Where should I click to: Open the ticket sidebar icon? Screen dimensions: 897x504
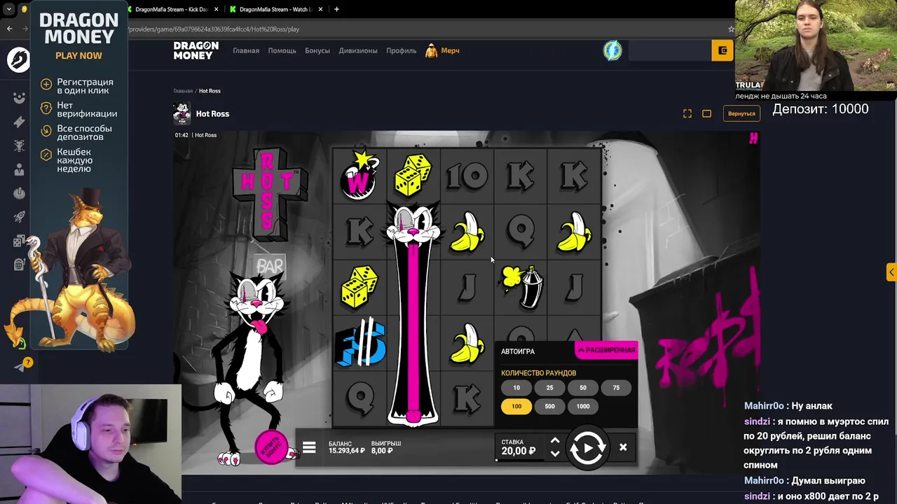coord(19,122)
